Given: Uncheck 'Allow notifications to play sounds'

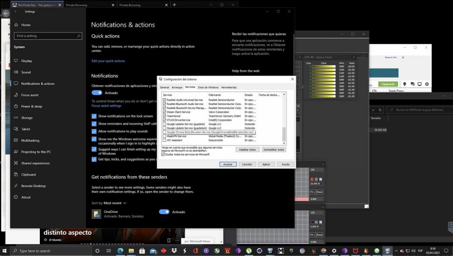Looking at the screenshot, I should [x=94, y=131].
